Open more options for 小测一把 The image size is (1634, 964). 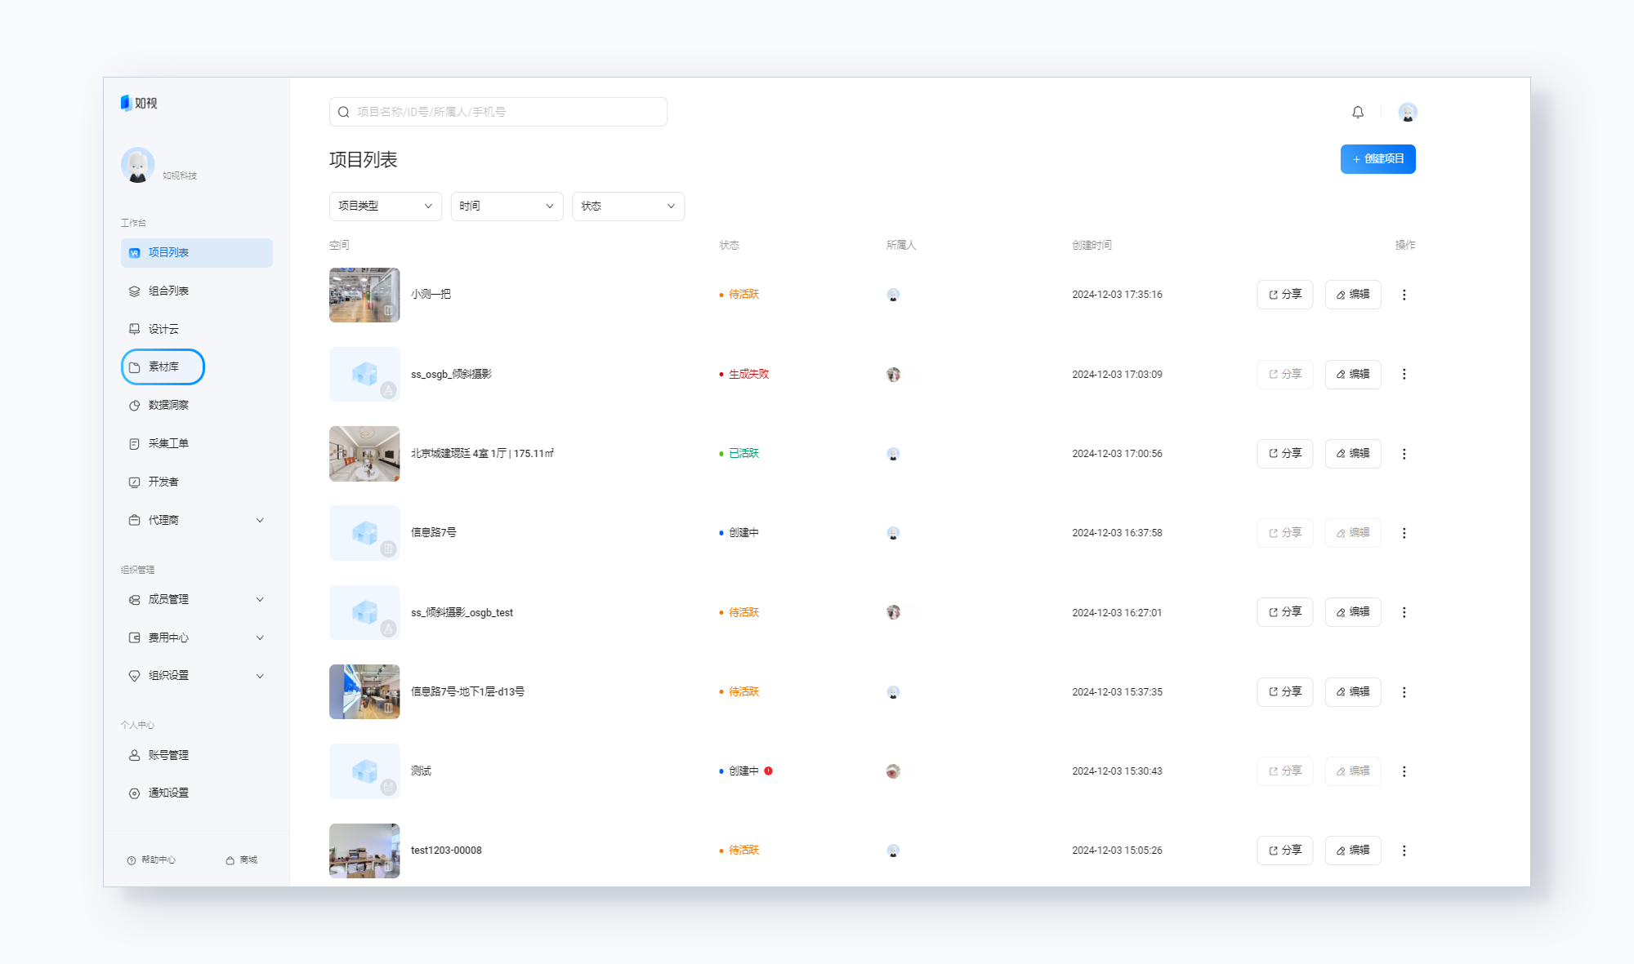click(x=1404, y=295)
